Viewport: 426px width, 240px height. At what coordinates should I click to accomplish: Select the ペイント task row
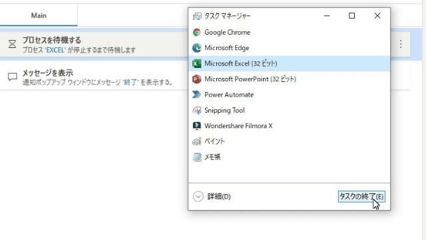[x=289, y=141]
